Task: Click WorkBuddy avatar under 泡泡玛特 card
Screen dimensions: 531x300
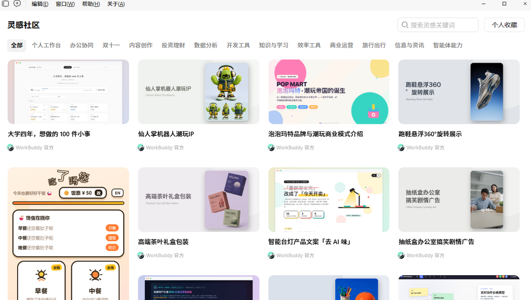Action: click(x=271, y=148)
